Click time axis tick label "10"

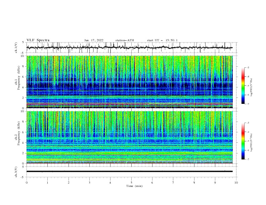click(x=236, y=183)
